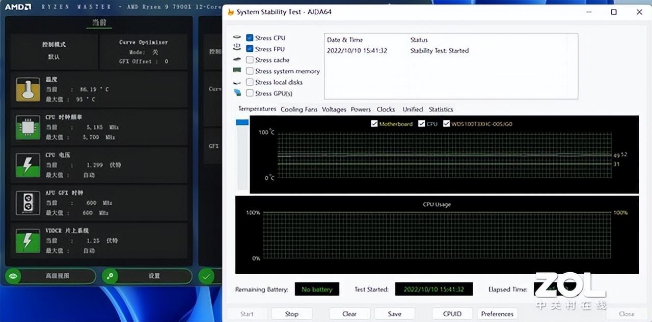Disable the Stress FPU checkbox

[250, 49]
